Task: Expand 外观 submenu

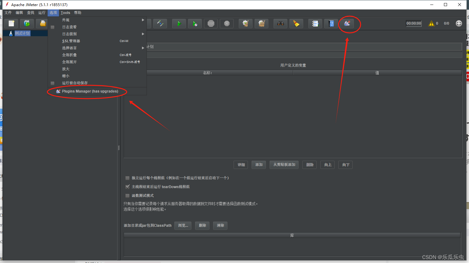Action: tap(97, 20)
